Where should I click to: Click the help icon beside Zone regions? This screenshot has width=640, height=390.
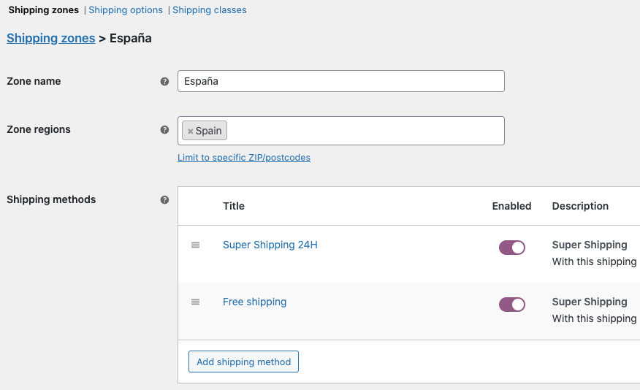coord(164,130)
